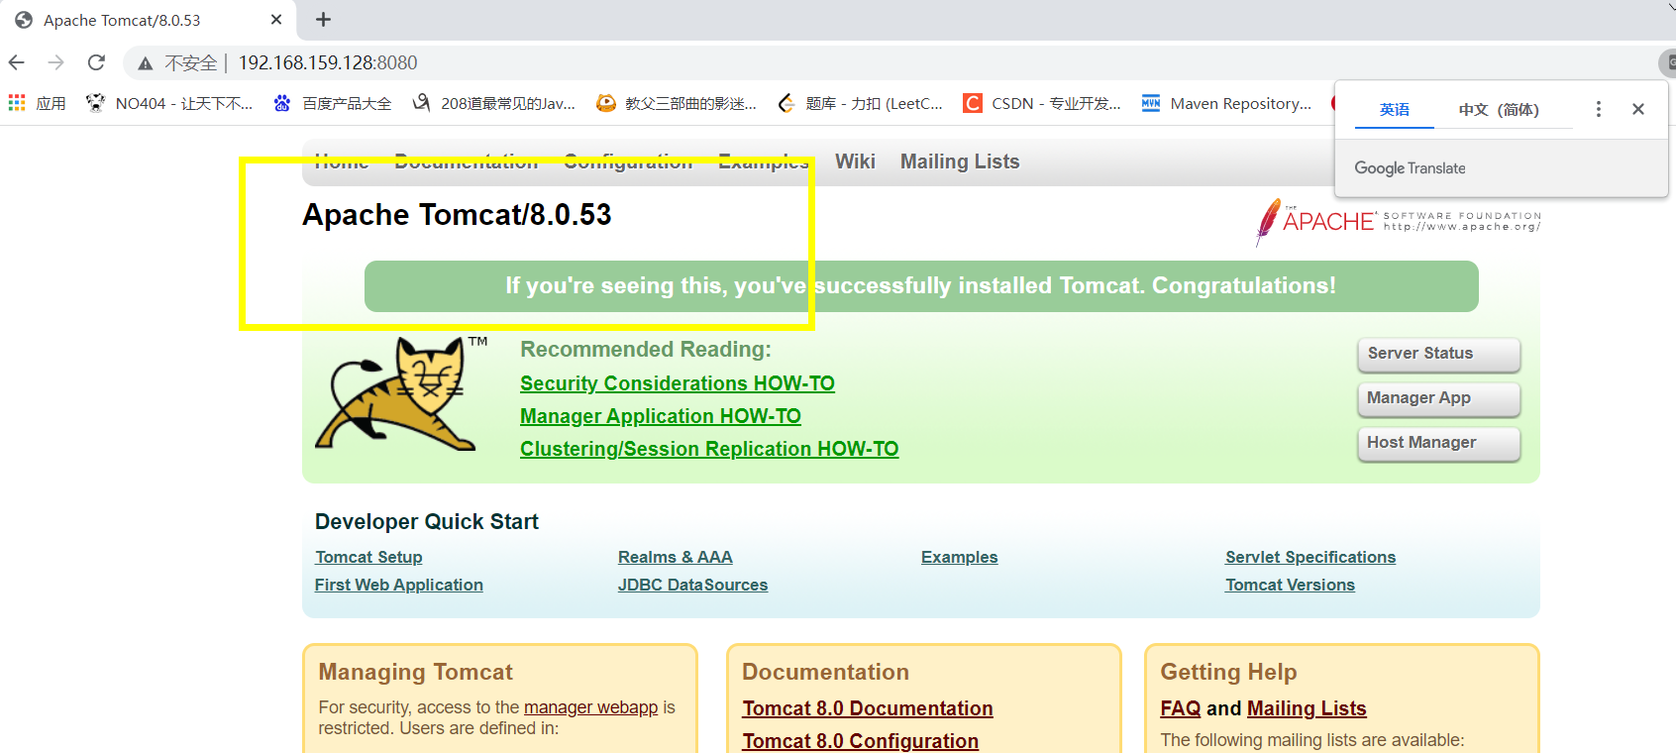Click the Developer Quick Start heading
This screenshot has height=753, width=1676.
(427, 522)
